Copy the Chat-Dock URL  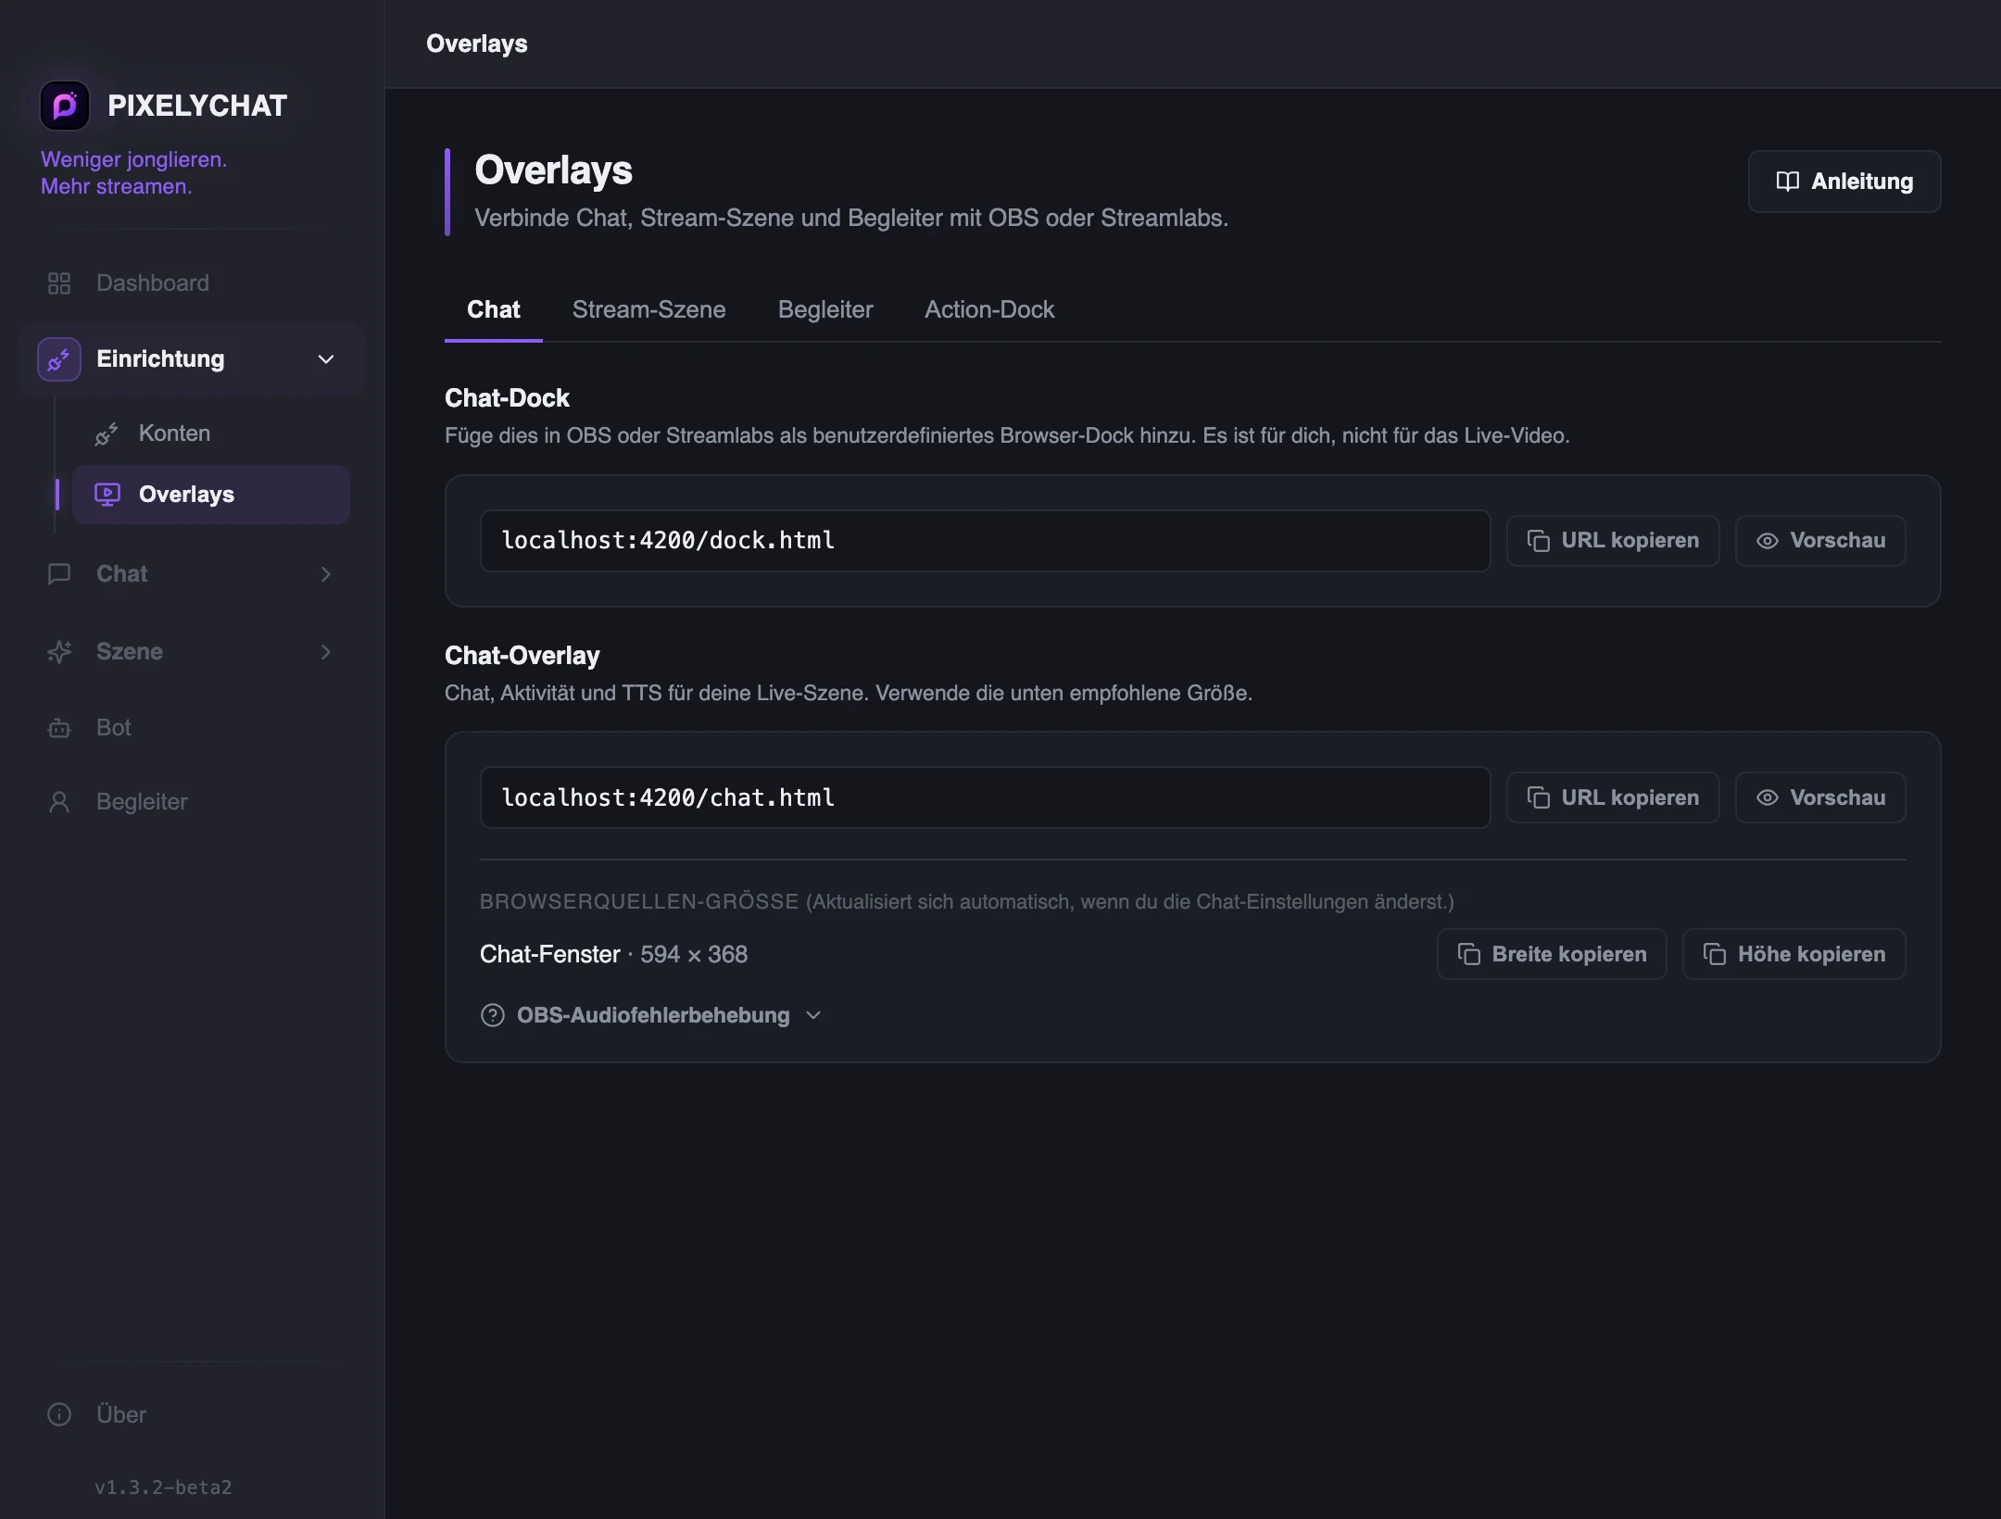click(x=1613, y=541)
